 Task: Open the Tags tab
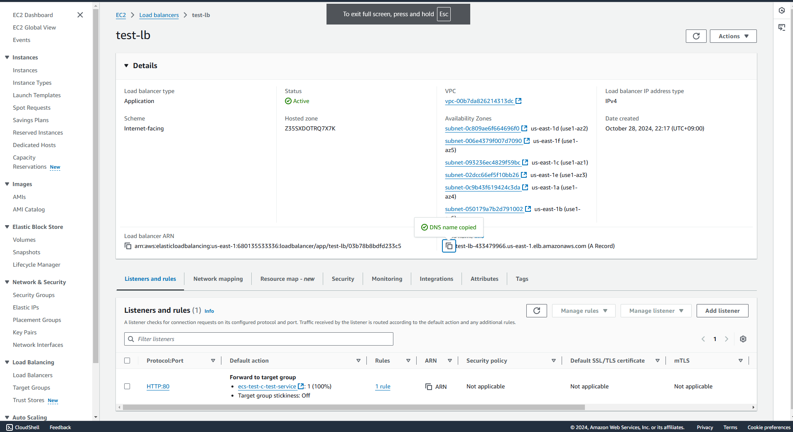522,279
